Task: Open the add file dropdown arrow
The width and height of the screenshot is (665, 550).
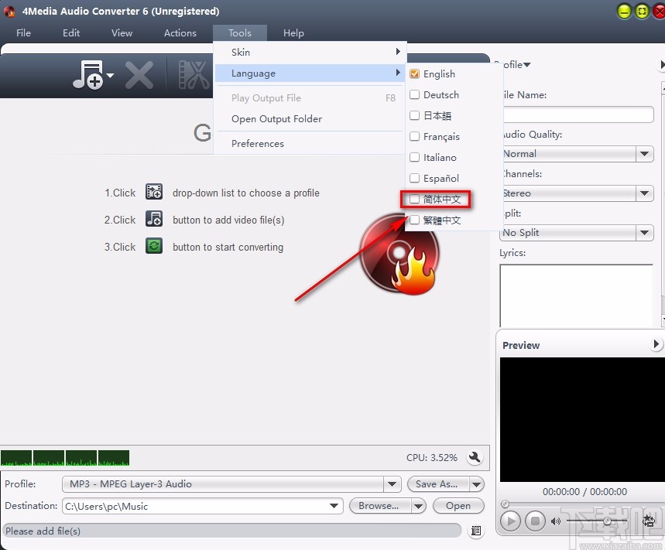Action: tap(110, 76)
